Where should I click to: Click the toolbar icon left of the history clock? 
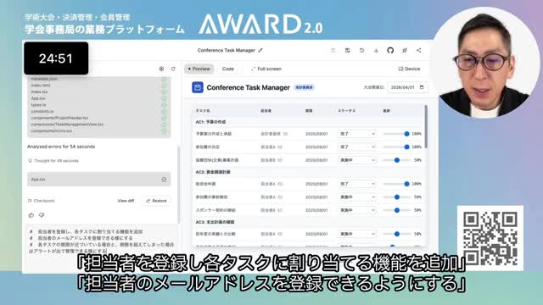click(x=347, y=51)
